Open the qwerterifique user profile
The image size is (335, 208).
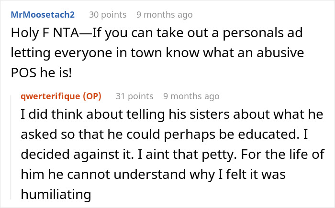(x=51, y=96)
